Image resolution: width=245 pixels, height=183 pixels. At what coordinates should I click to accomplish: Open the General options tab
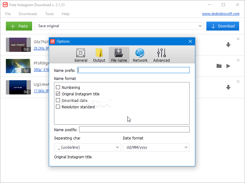click(x=81, y=55)
